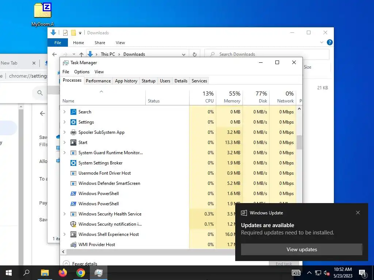Select the Settings process gear icon

point(73,122)
